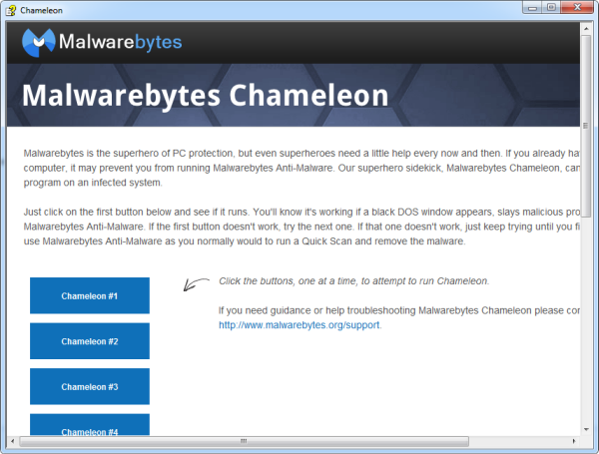Try the Chameleon #4 button
Viewport: 599px width, 454px height.
point(90,425)
